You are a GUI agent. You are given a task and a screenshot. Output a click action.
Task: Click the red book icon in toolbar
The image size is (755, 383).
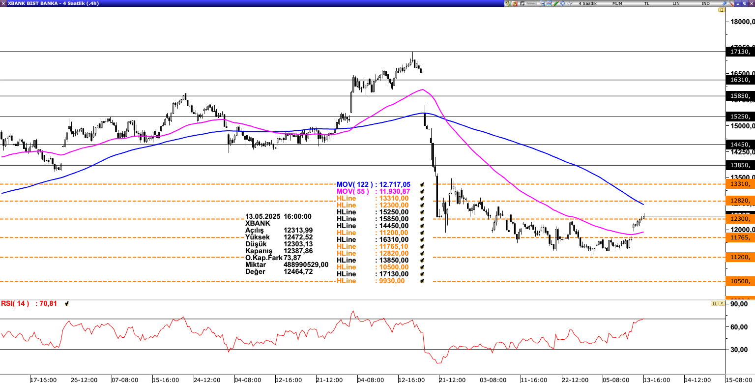(515, 3)
